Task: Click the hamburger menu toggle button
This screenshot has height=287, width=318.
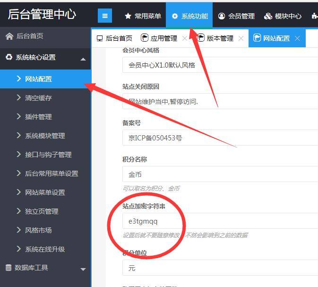Action: (105, 16)
